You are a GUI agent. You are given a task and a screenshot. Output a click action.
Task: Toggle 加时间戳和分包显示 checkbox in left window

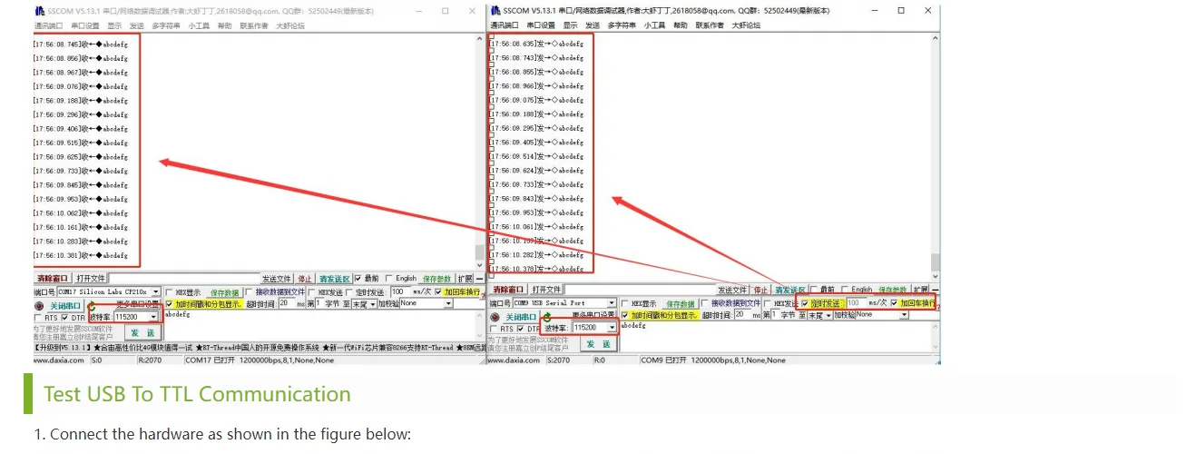169,303
